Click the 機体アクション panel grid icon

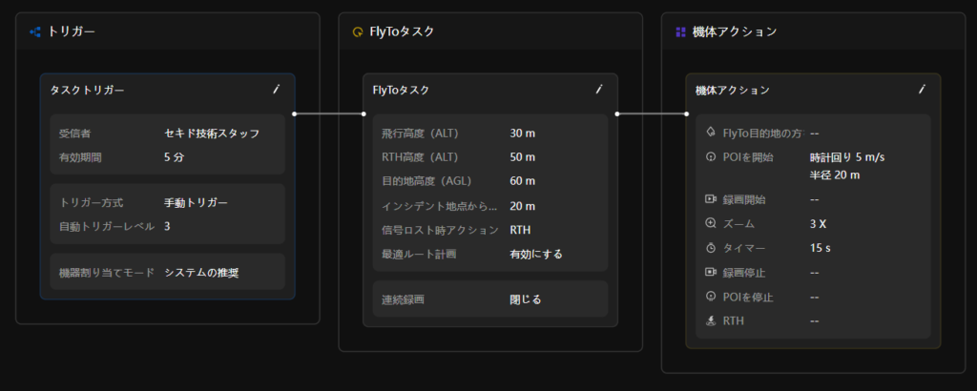point(680,31)
